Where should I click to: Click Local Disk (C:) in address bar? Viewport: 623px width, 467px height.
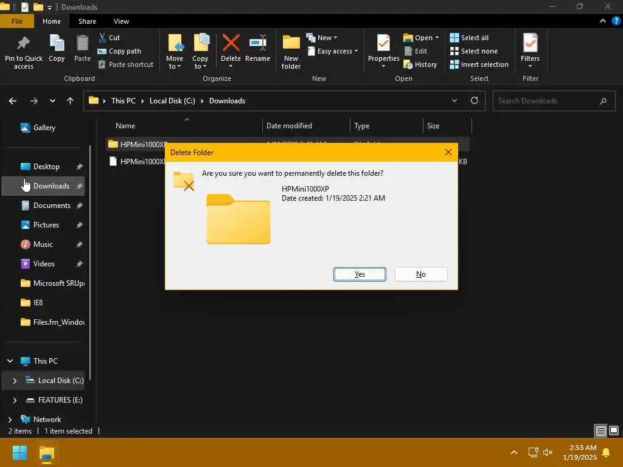[x=172, y=101]
